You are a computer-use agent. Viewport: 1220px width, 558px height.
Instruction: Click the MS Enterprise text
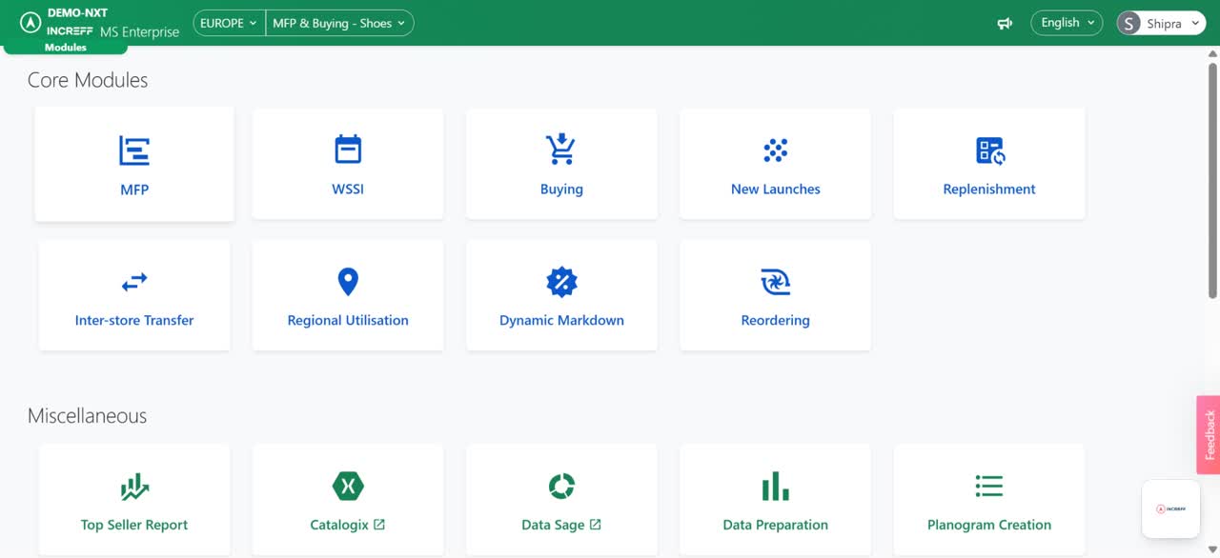139,31
